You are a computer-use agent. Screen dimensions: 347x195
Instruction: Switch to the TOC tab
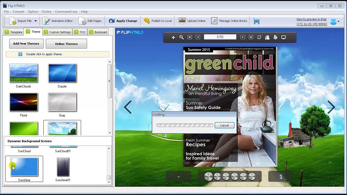[x=80, y=32]
